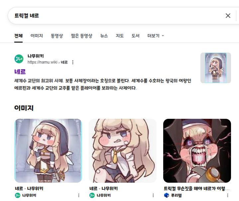Viewport: 239px width, 201px height.
Task: Open the angry screaming 네르 image result
Action: [197, 151]
